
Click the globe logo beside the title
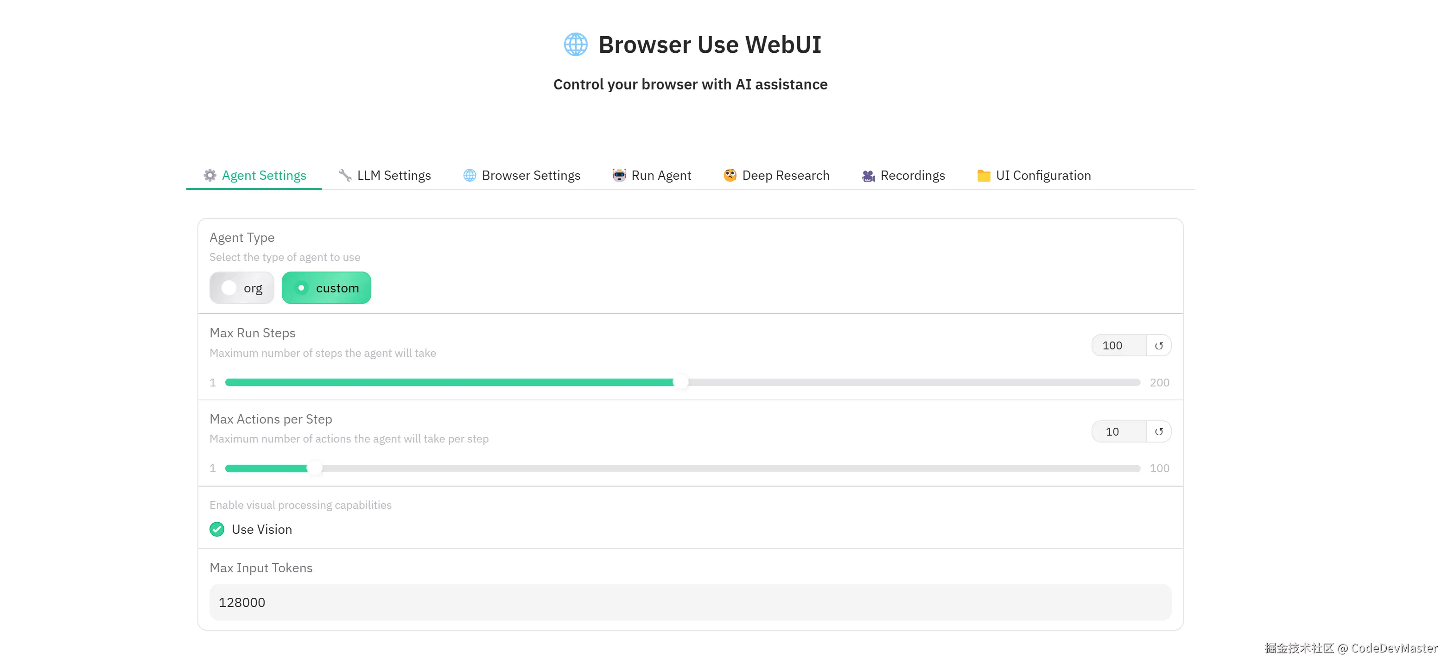tap(575, 44)
